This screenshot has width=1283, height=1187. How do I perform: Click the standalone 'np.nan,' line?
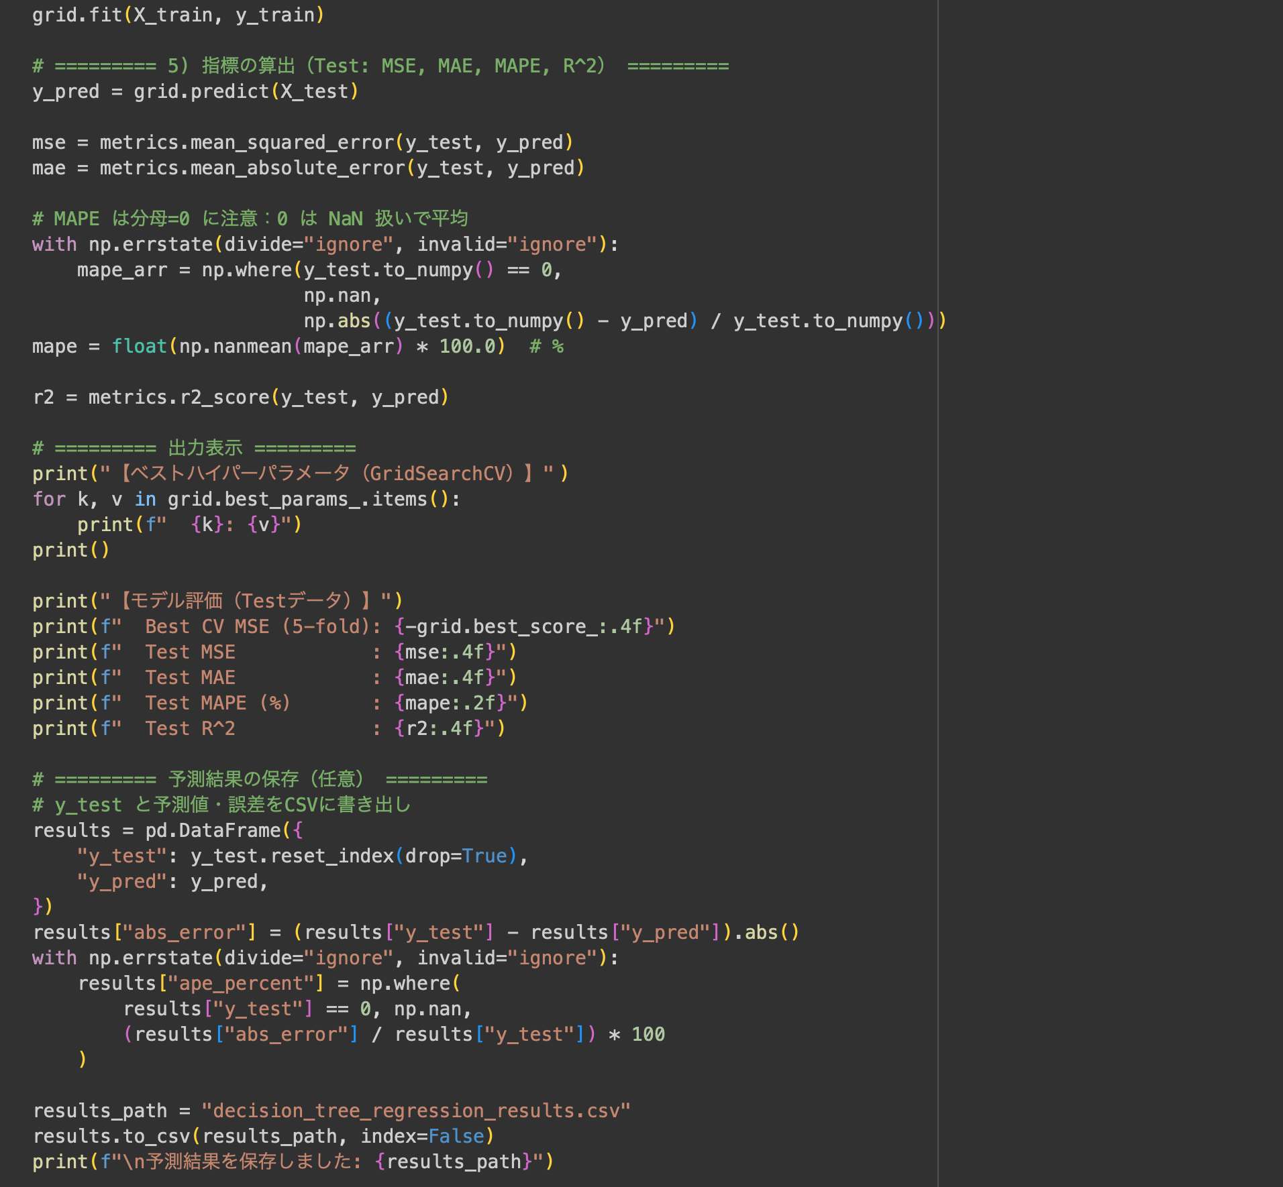(342, 295)
